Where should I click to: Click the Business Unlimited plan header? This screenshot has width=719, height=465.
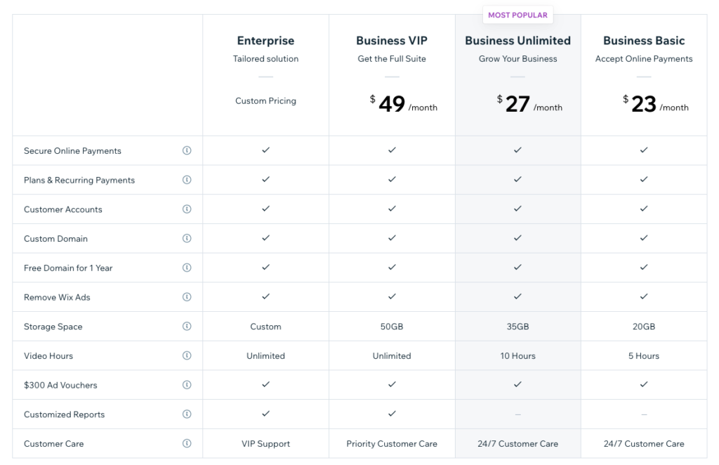(x=517, y=40)
